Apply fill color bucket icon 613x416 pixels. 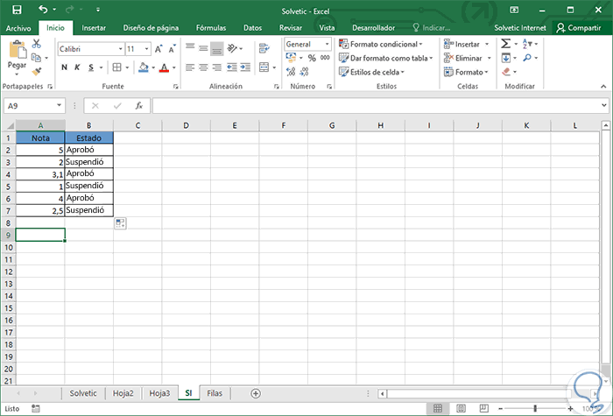tap(144, 67)
